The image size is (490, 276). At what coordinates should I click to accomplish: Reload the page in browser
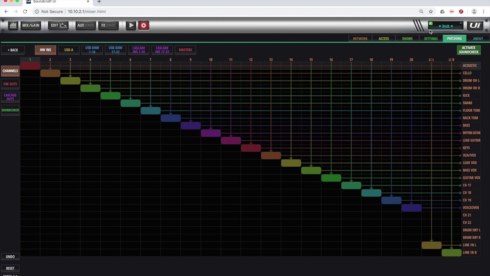(x=25, y=11)
